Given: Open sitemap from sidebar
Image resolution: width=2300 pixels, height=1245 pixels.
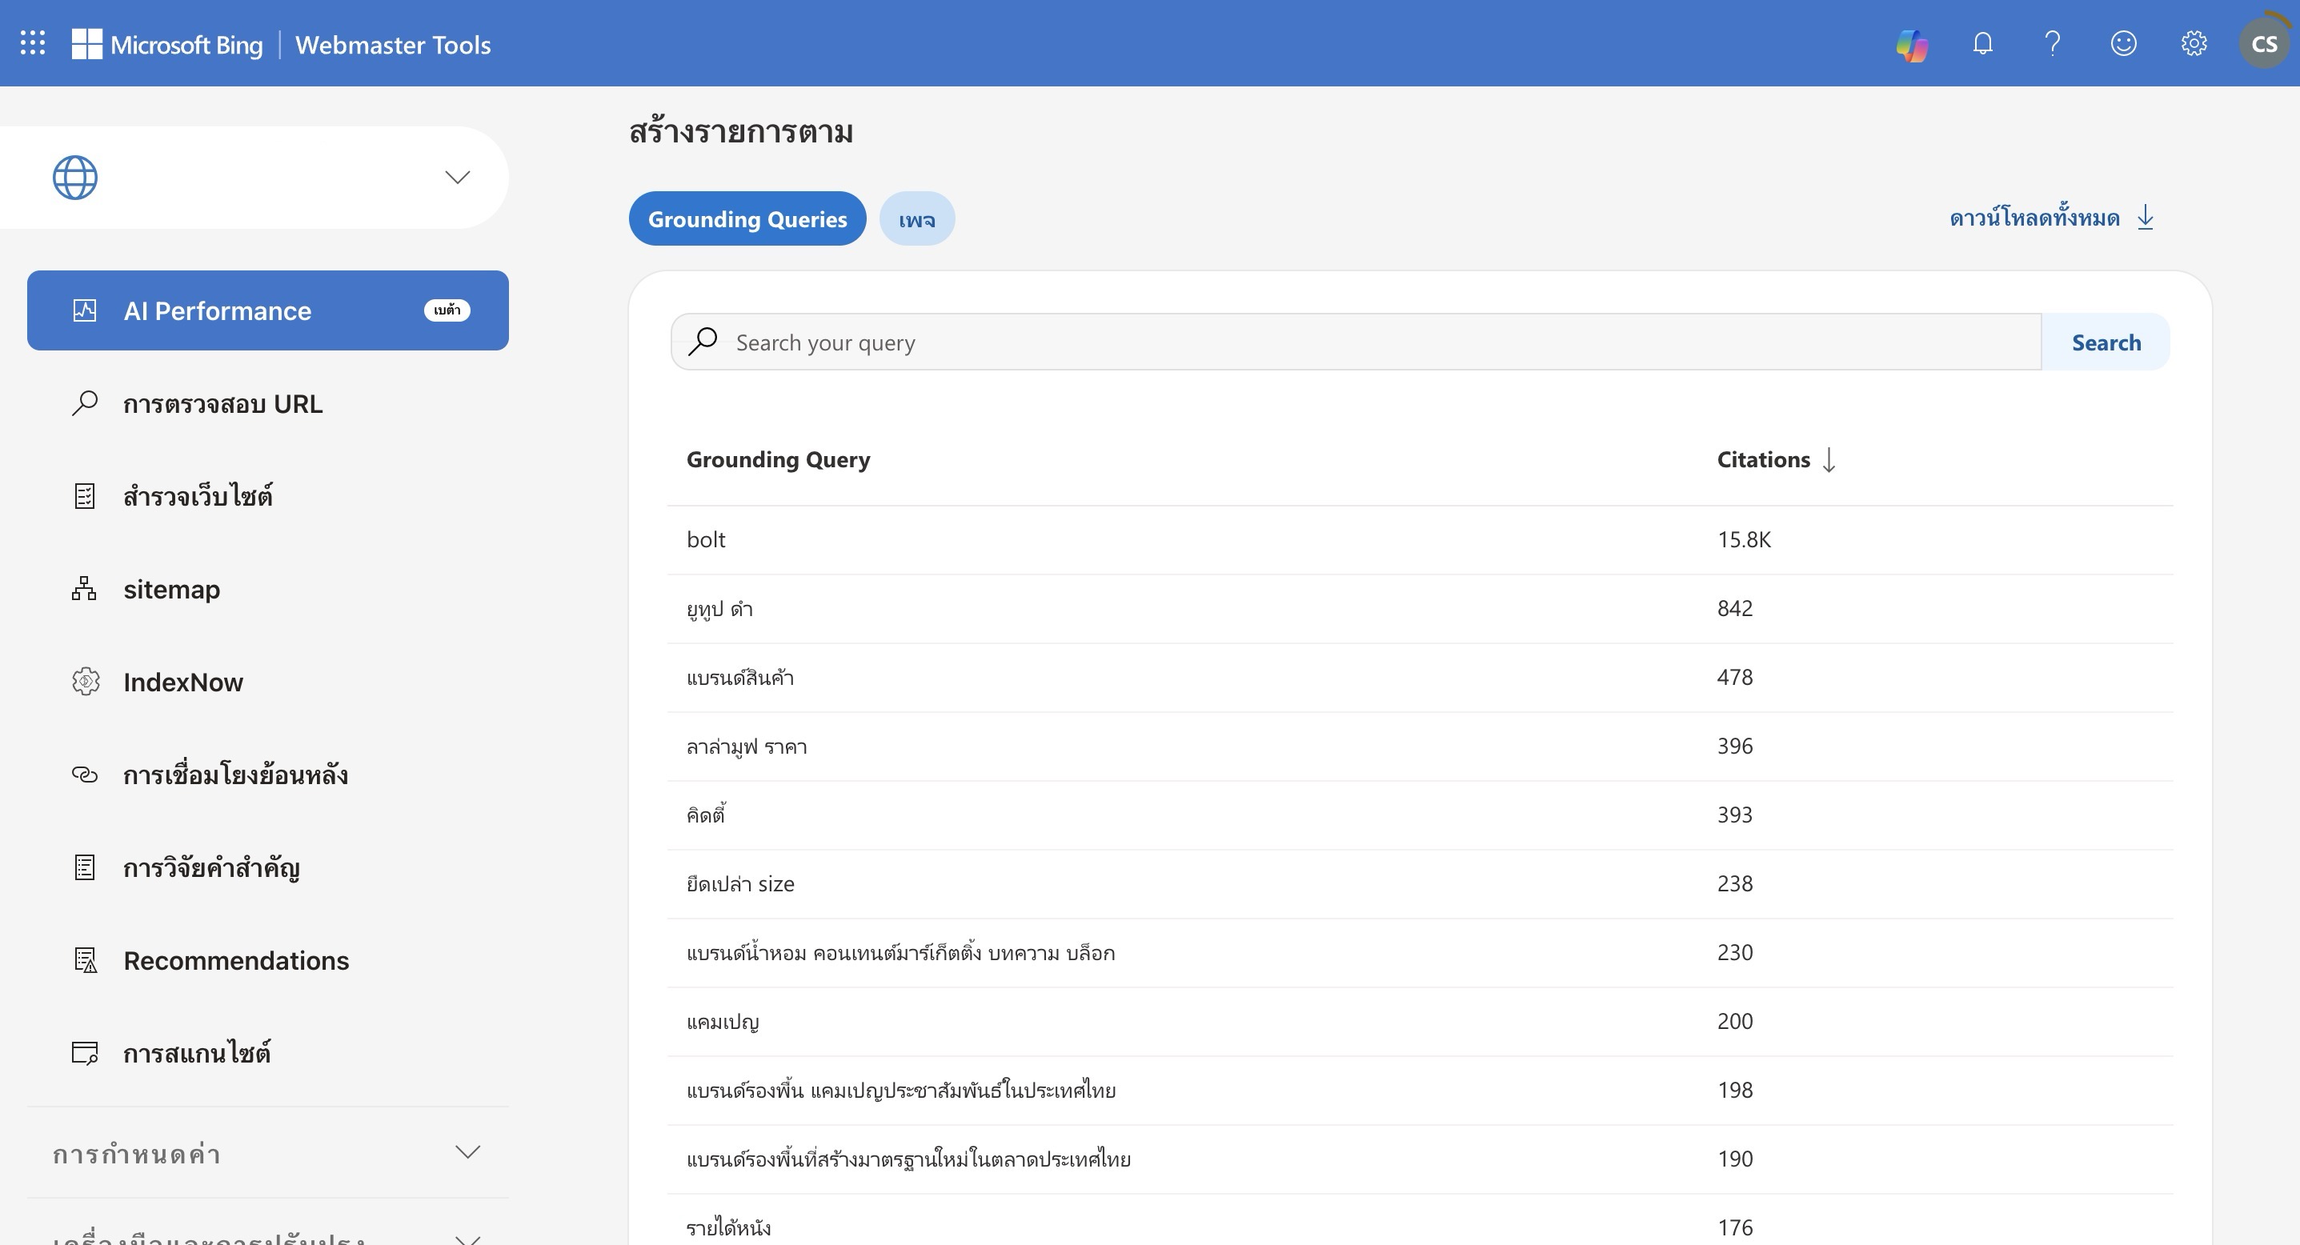Looking at the screenshot, I should pyautogui.click(x=171, y=589).
